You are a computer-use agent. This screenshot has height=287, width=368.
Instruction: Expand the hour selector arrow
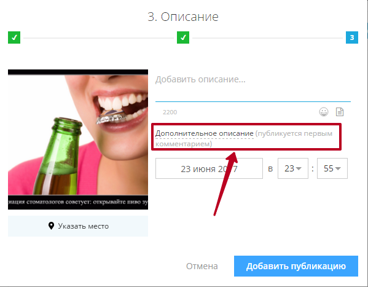click(x=299, y=168)
